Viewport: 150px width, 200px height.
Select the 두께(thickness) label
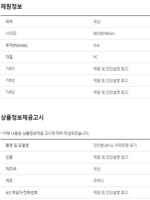[17, 45]
